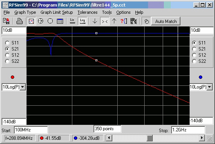Screen dimensions: 215x144
Task: Set linear frequency scale with Lin icon
Action: 72,21
